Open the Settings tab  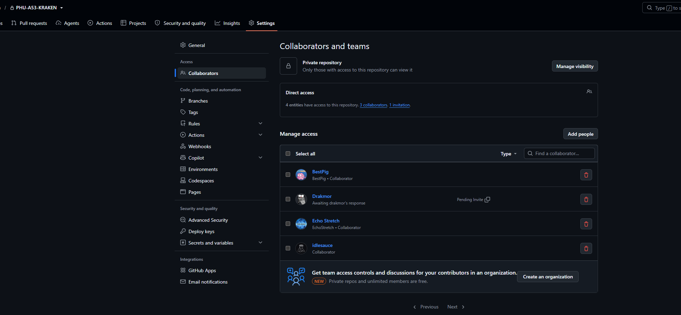pyautogui.click(x=262, y=23)
